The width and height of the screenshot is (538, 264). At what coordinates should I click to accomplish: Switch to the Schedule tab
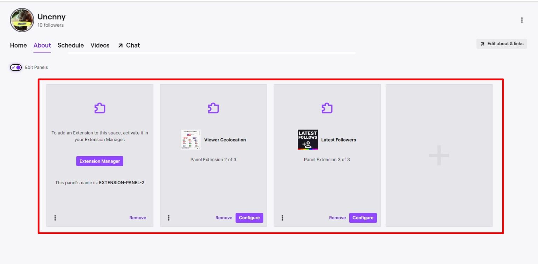click(71, 45)
